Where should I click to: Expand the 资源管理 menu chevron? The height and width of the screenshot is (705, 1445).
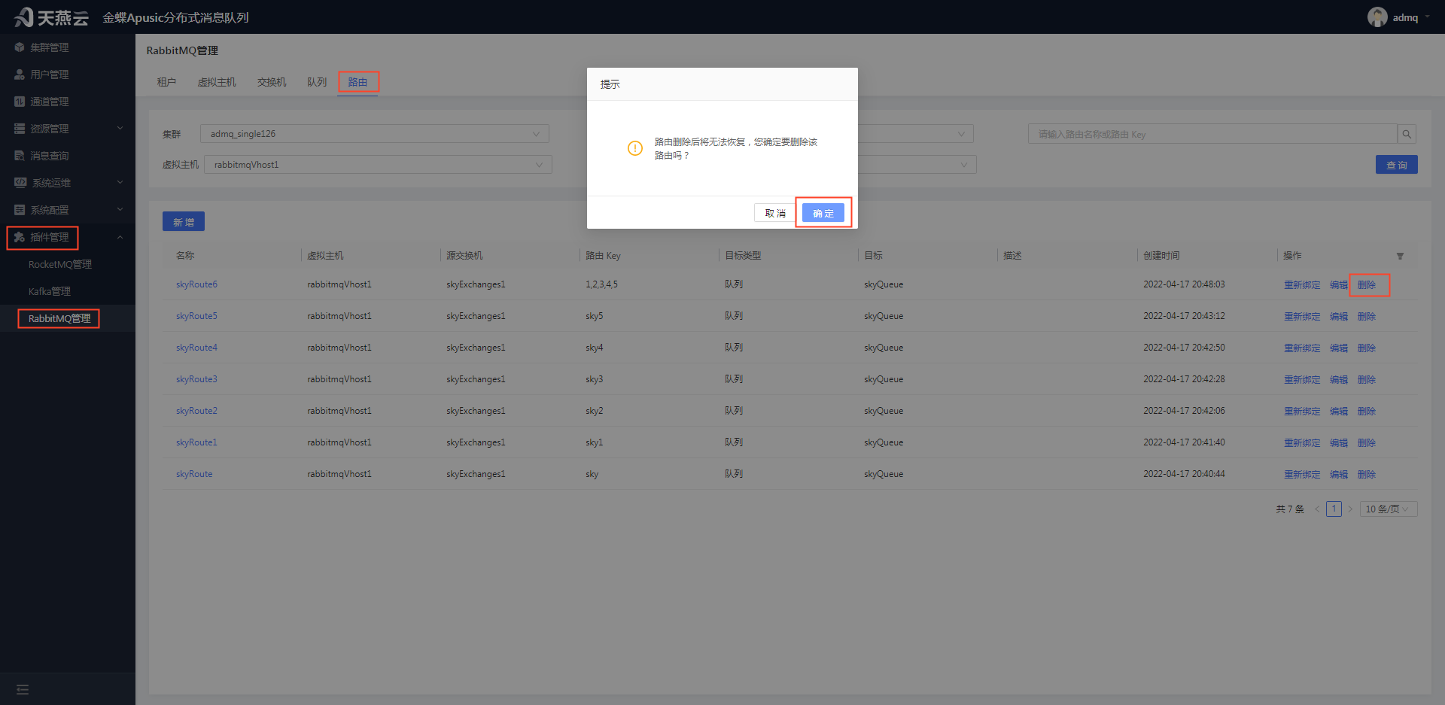click(x=120, y=129)
